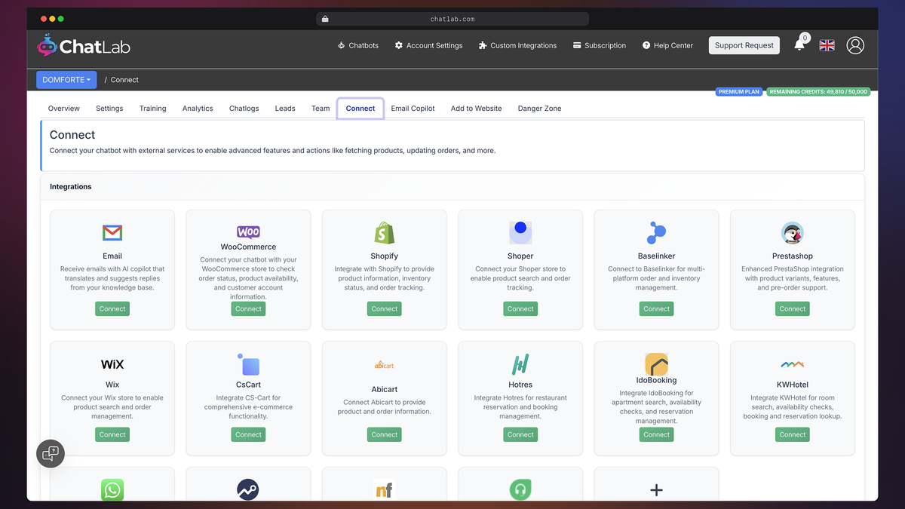905x509 pixels.
Task: Click the Remaining Credits badge
Action: (x=818, y=92)
